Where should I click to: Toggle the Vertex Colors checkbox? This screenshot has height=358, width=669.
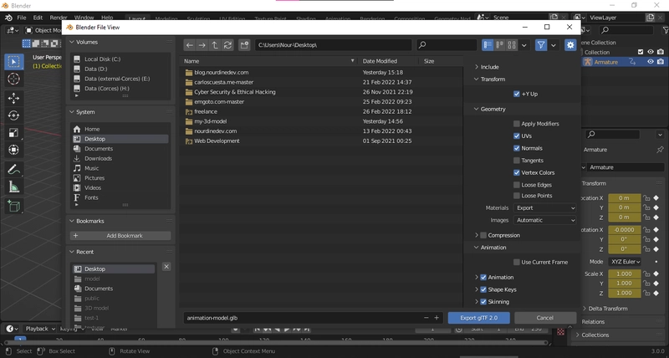[x=517, y=173]
